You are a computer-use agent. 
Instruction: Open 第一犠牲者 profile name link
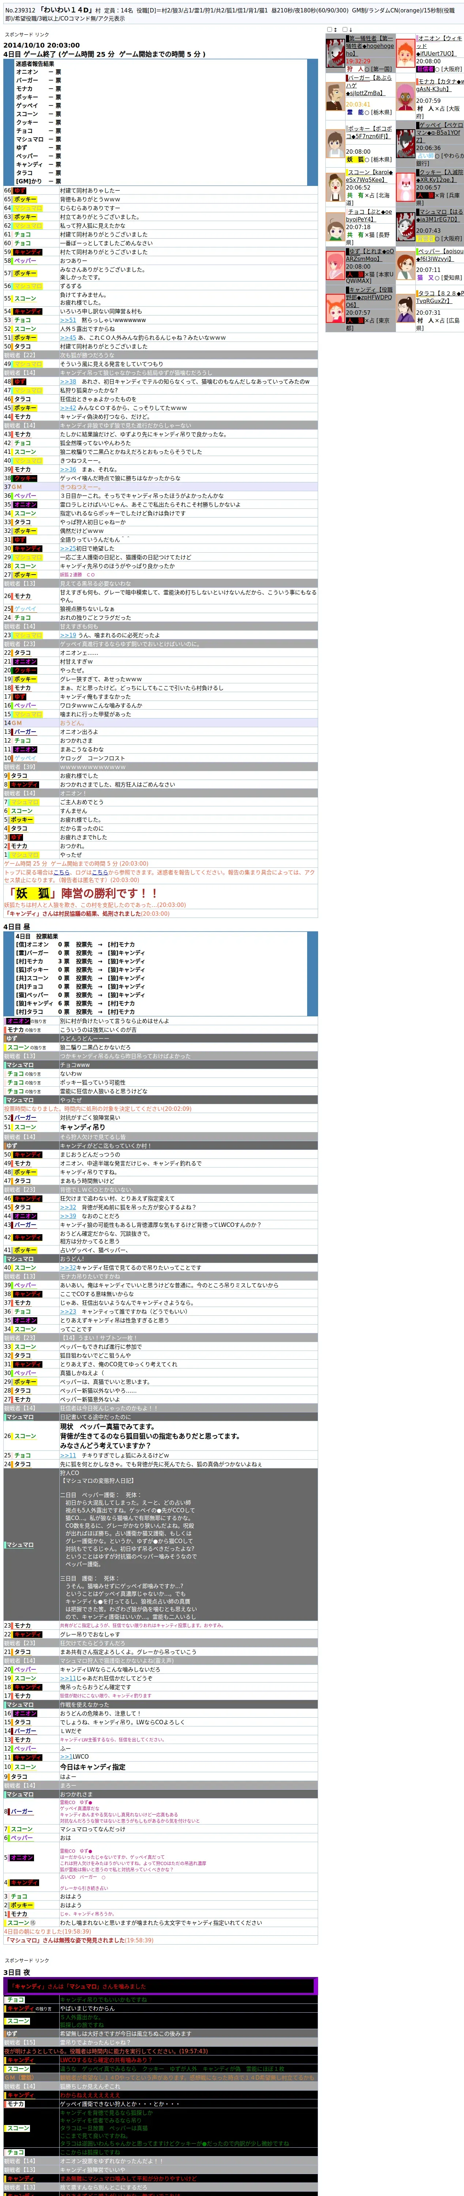click(x=370, y=46)
